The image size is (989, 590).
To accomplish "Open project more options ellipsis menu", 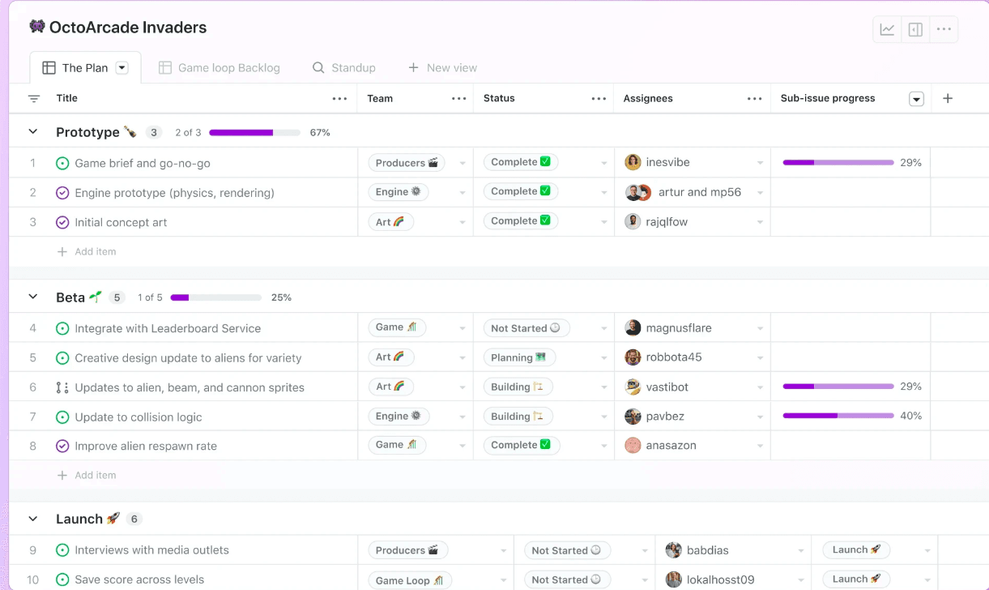I will click(944, 30).
